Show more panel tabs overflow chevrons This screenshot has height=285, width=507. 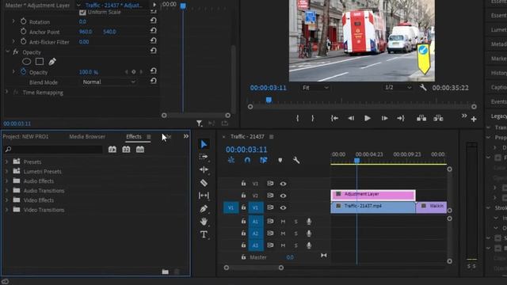[x=186, y=136]
